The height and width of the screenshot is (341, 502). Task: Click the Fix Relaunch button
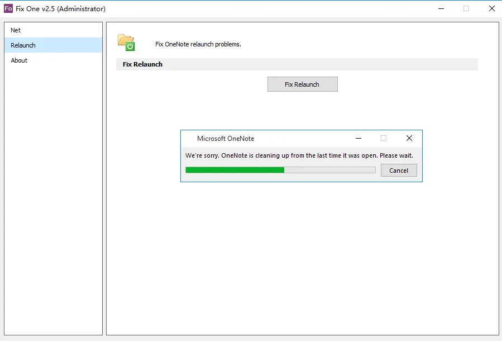click(x=302, y=84)
